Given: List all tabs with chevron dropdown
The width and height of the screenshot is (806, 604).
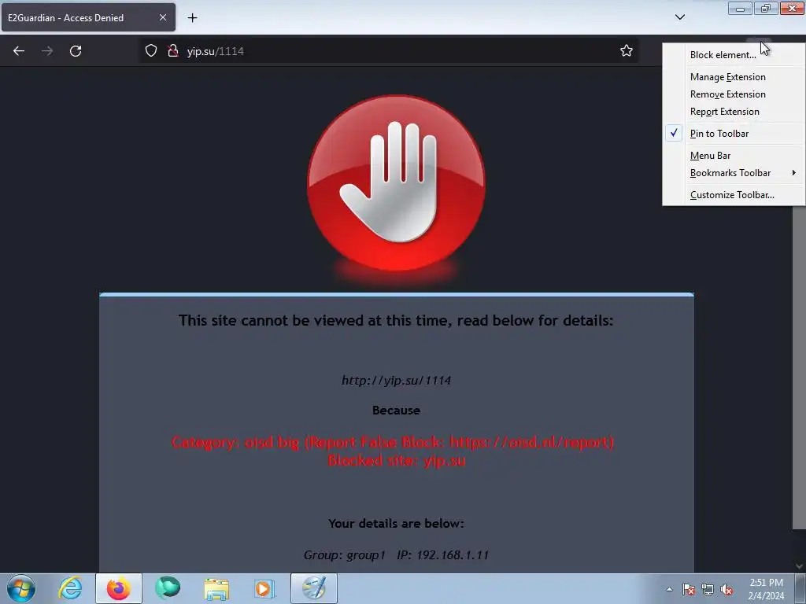Looking at the screenshot, I should [x=679, y=17].
